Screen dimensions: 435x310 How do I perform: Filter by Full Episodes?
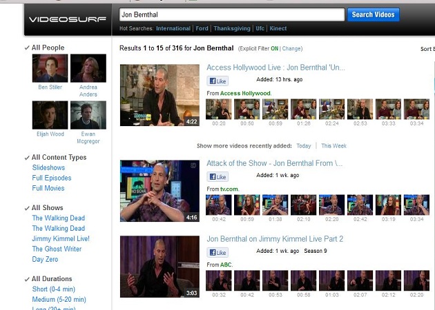click(x=52, y=178)
